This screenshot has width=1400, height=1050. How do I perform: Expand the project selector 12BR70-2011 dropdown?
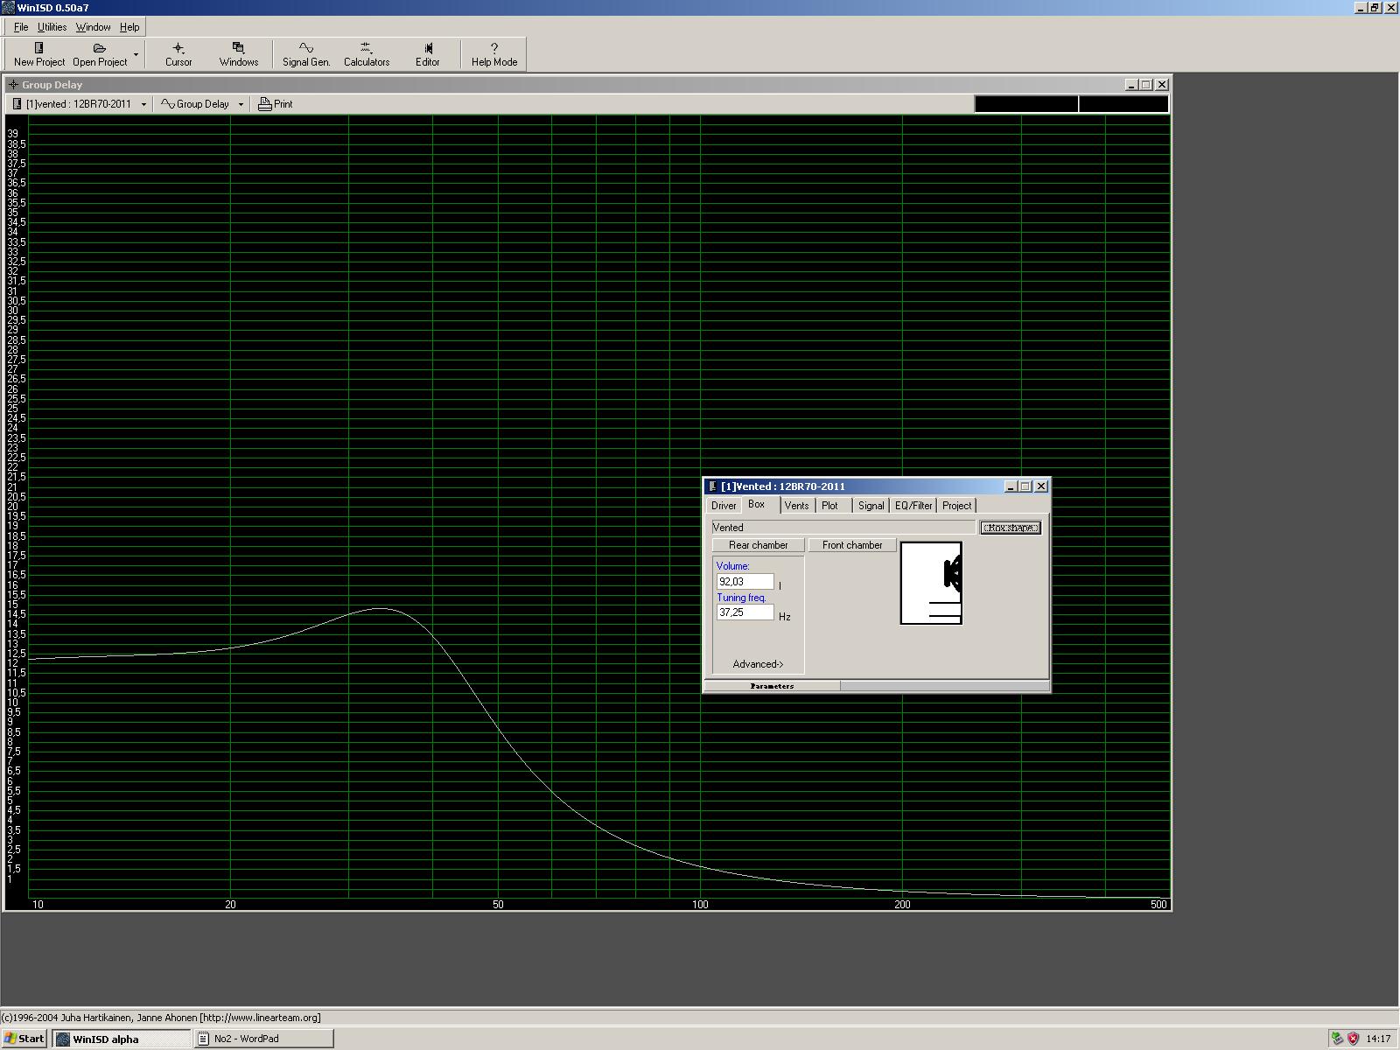(x=143, y=104)
